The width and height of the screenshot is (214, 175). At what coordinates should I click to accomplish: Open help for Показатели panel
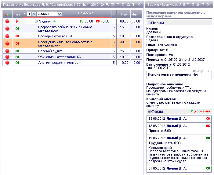click(x=133, y=5)
